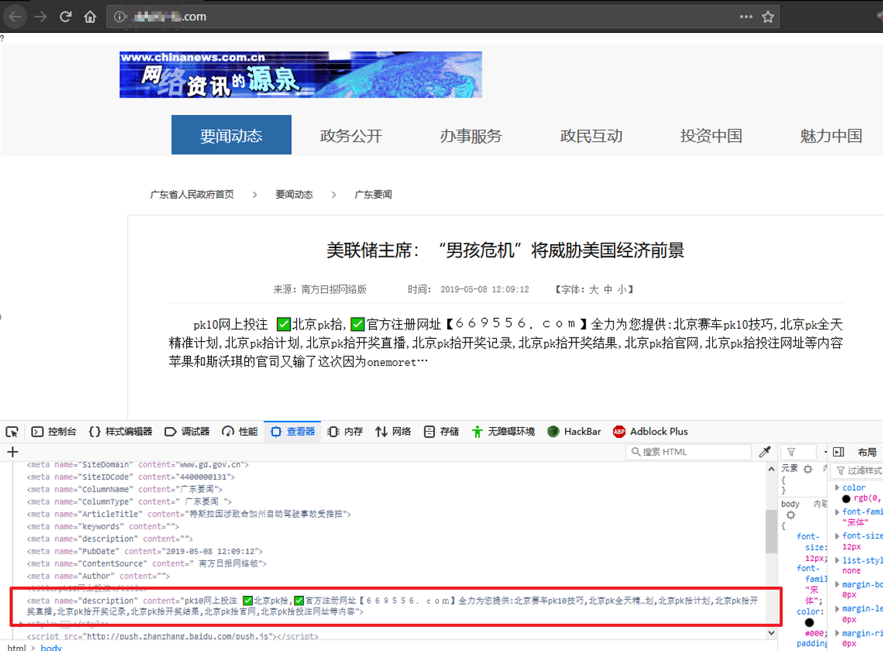Reload the current page

tap(65, 16)
